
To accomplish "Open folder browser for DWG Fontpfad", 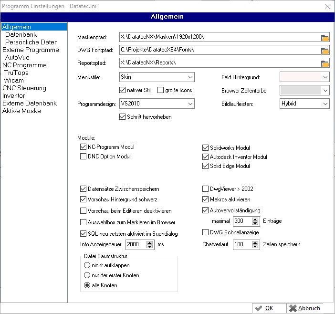I will coord(325,51).
